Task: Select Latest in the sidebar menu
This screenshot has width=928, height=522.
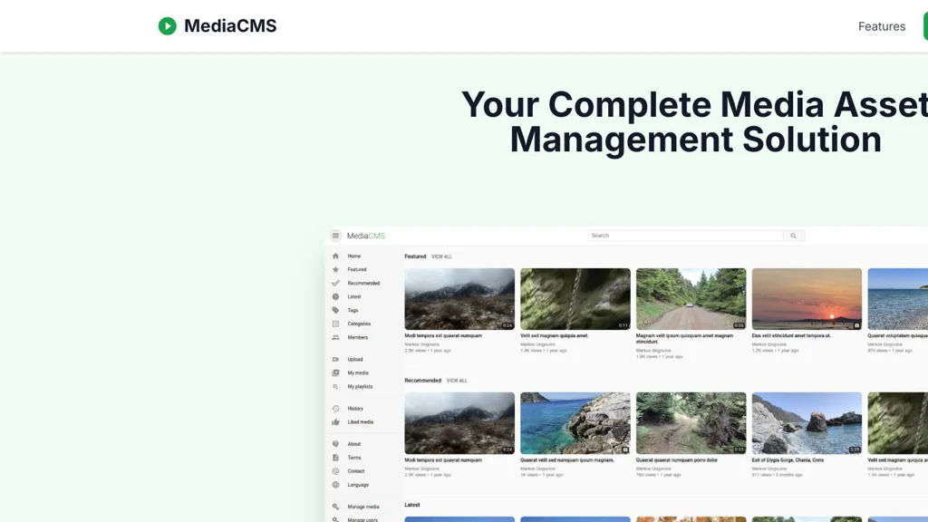Action: [354, 297]
